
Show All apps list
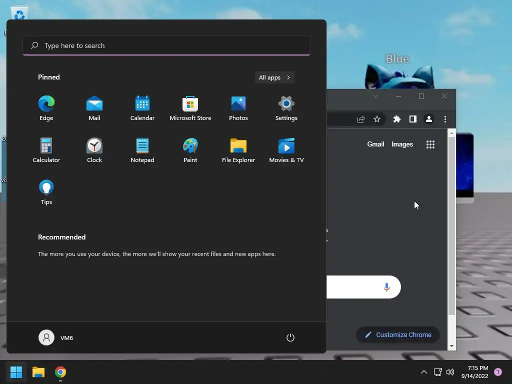pos(274,77)
